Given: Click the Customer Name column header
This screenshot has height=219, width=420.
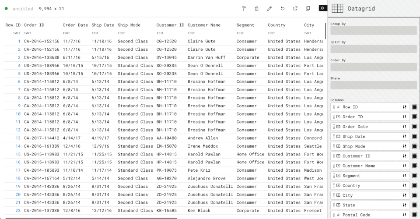Looking at the screenshot, I should (204, 25).
